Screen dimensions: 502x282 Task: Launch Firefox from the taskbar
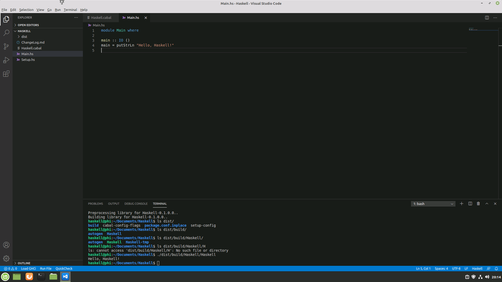tap(29, 277)
